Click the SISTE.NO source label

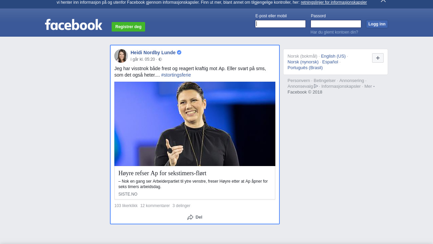[128, 194]
